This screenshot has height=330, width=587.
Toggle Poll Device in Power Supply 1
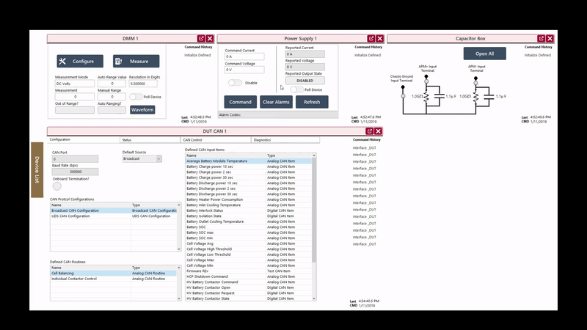tap(296, 89)
